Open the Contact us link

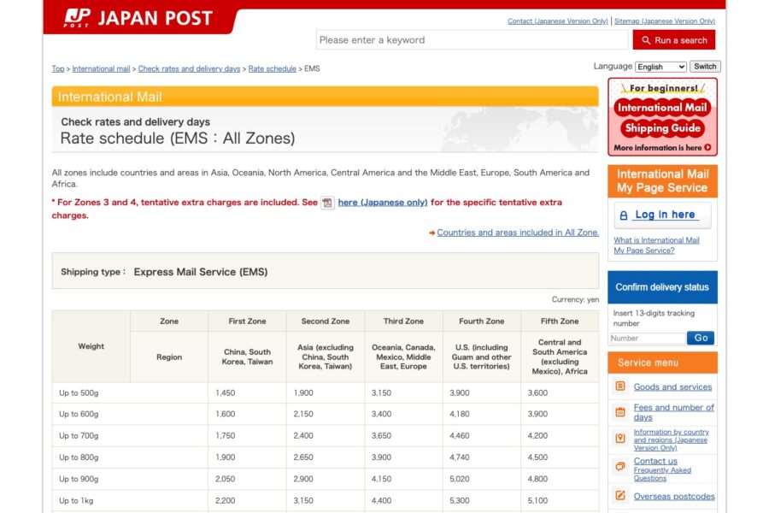click(x=655, y=461)
